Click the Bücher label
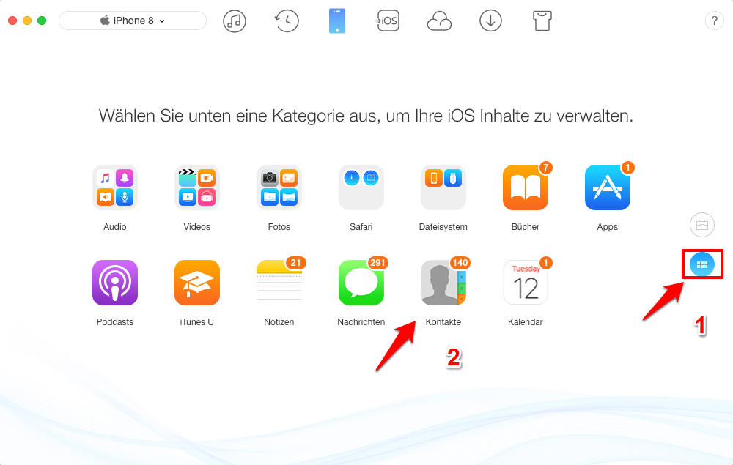Viewport: 733px width, 465px height. coord(526,227)
